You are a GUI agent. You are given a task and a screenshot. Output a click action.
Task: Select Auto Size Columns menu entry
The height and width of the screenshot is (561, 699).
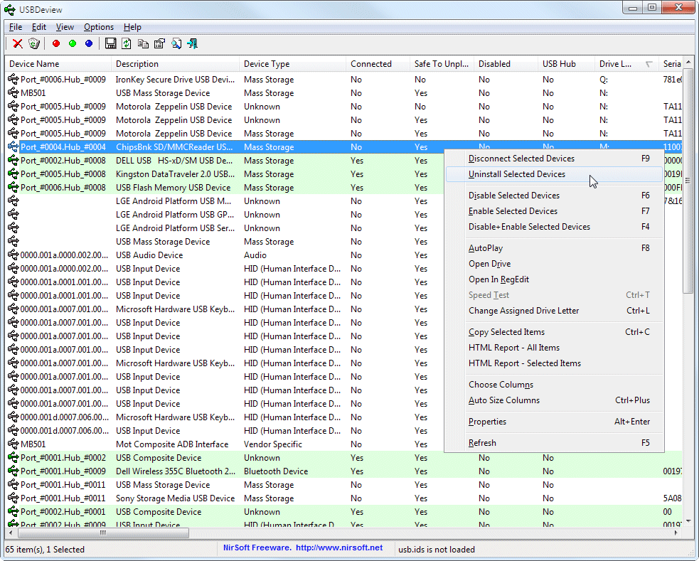(554, 400)
